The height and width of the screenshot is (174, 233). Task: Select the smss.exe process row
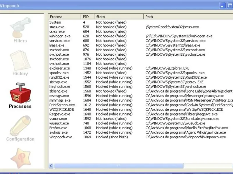pos(141,27)
